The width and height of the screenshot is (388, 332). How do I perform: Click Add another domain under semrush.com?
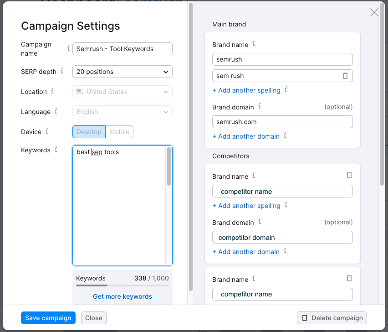point(246,136)
